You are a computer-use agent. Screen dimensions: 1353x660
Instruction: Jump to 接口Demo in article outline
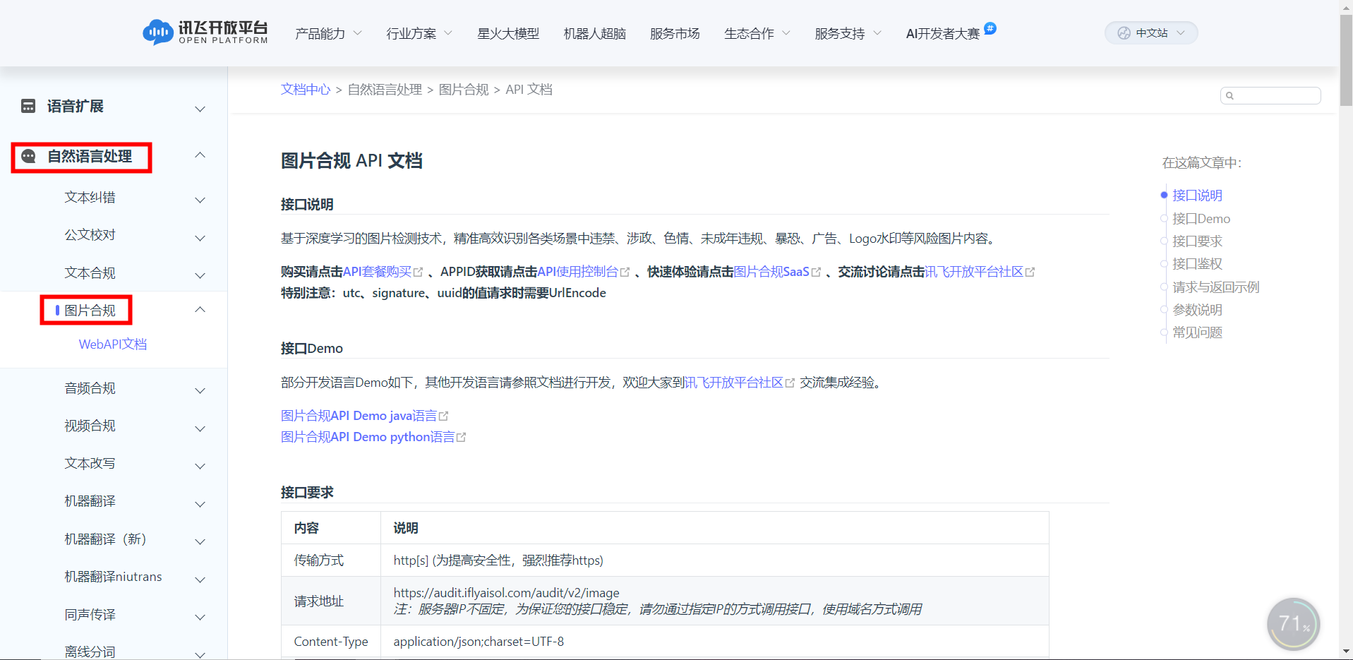click(1201, 219)
